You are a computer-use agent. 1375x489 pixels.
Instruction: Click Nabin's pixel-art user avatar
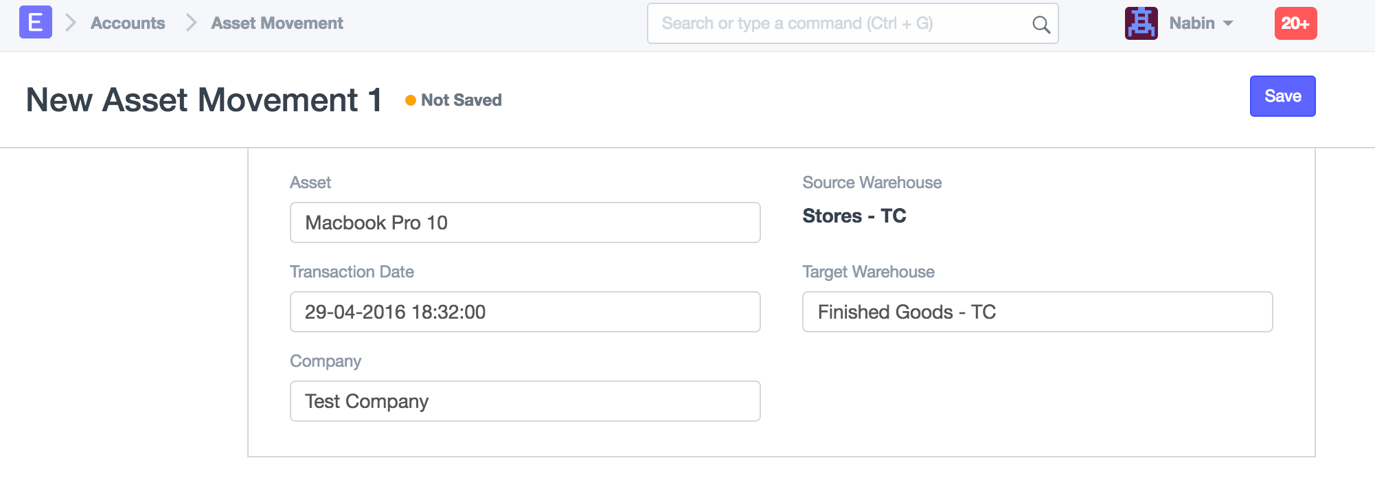point(1141,23)
